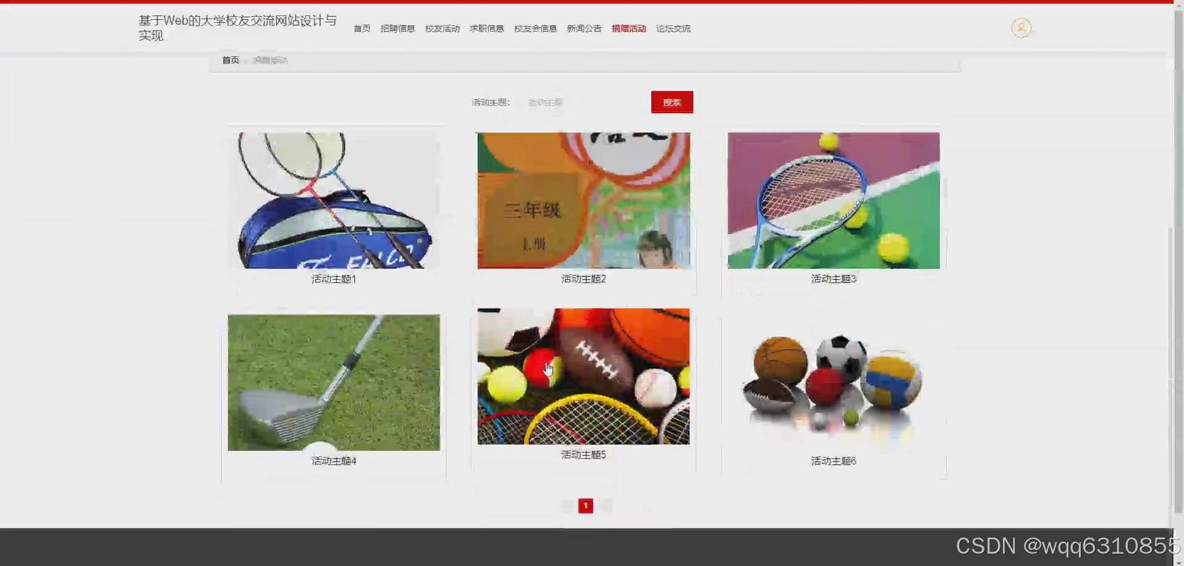Go to 校友活动 navigation item

pyautogui.click(x=442, y=28)
